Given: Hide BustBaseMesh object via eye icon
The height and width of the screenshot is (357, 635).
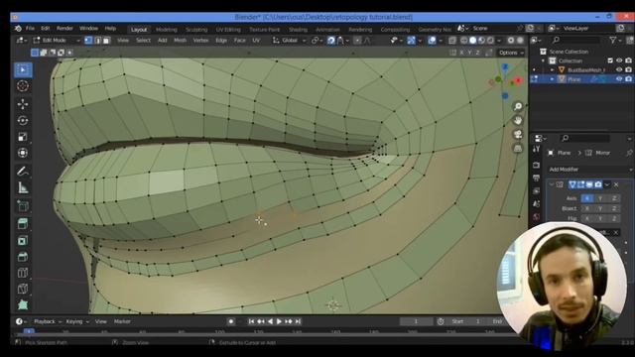Looking at the screenshot, I should coord(619,69).
